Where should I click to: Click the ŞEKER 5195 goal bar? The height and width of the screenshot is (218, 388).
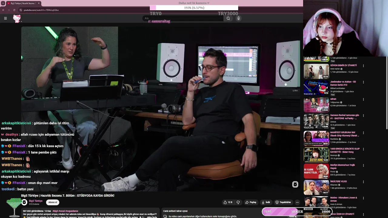pyautogui.click(x=297, y=211)
